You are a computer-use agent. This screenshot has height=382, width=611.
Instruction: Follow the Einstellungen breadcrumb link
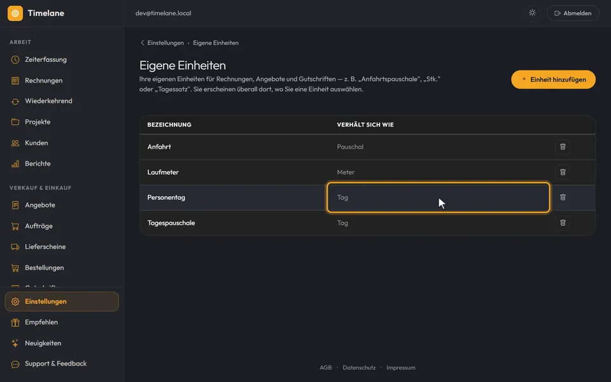(165, 43)
